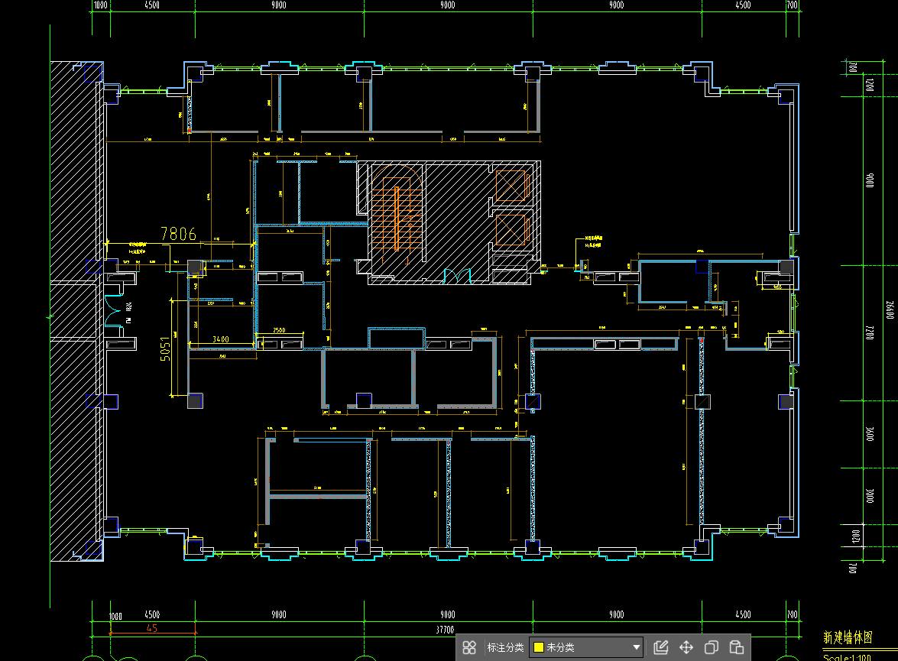Click the paste clipboard icon in toolbar
898x661 pixels.
pos(737,647)
